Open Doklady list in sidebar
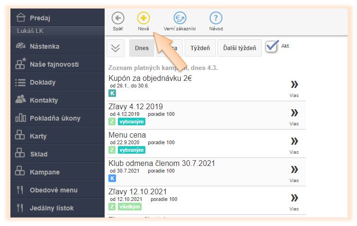This screenshot has height=226, width=357. pyautogui.click(x=43, y=82)
